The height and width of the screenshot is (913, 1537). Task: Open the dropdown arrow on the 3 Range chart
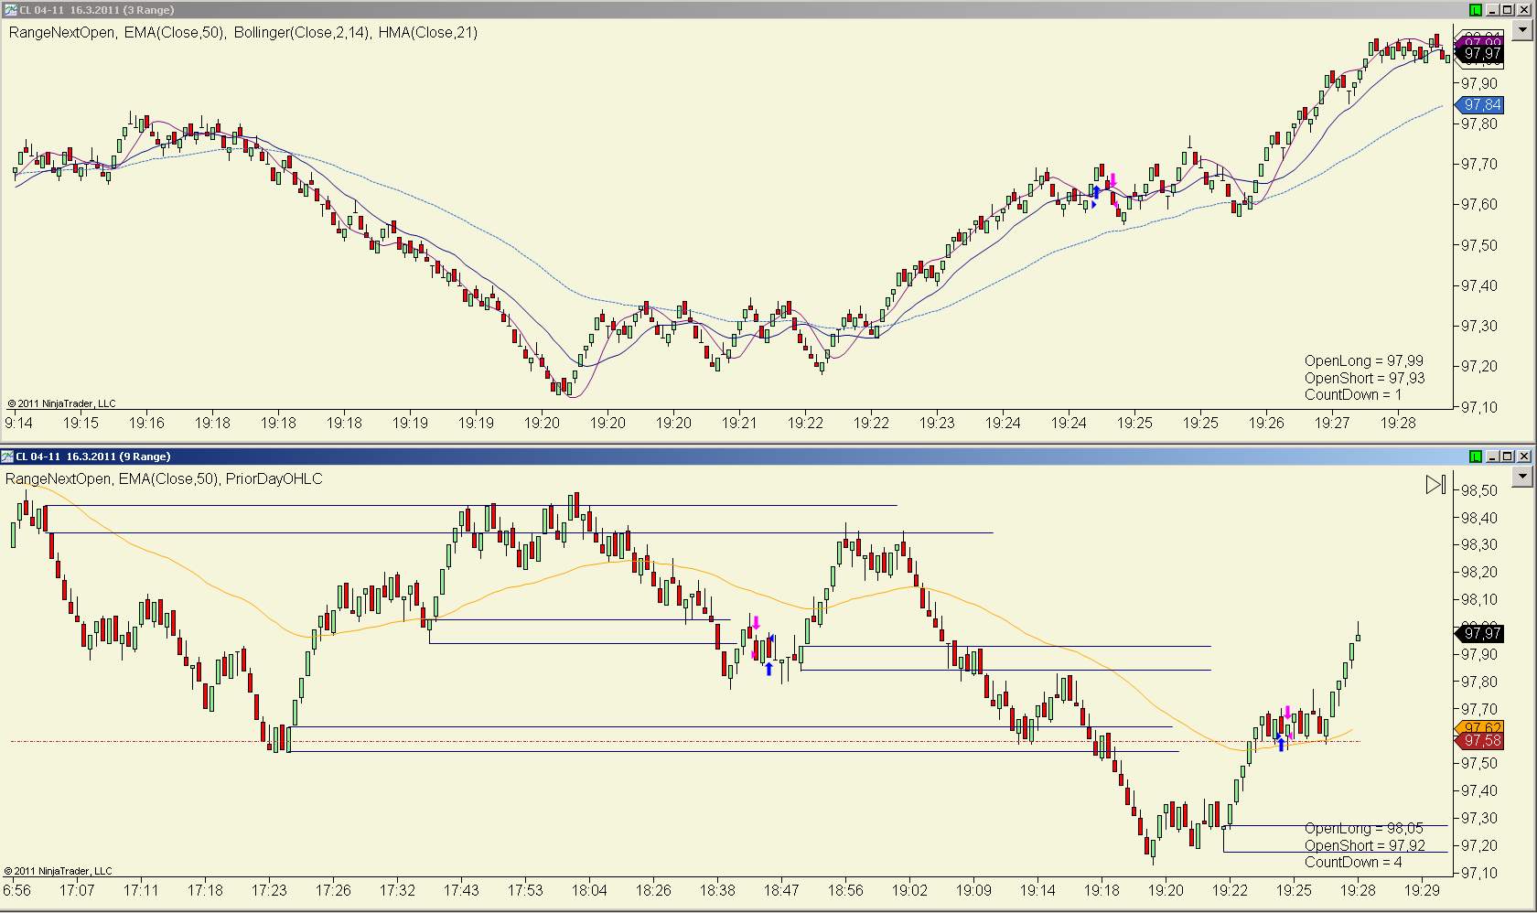tap(1522, 30)
